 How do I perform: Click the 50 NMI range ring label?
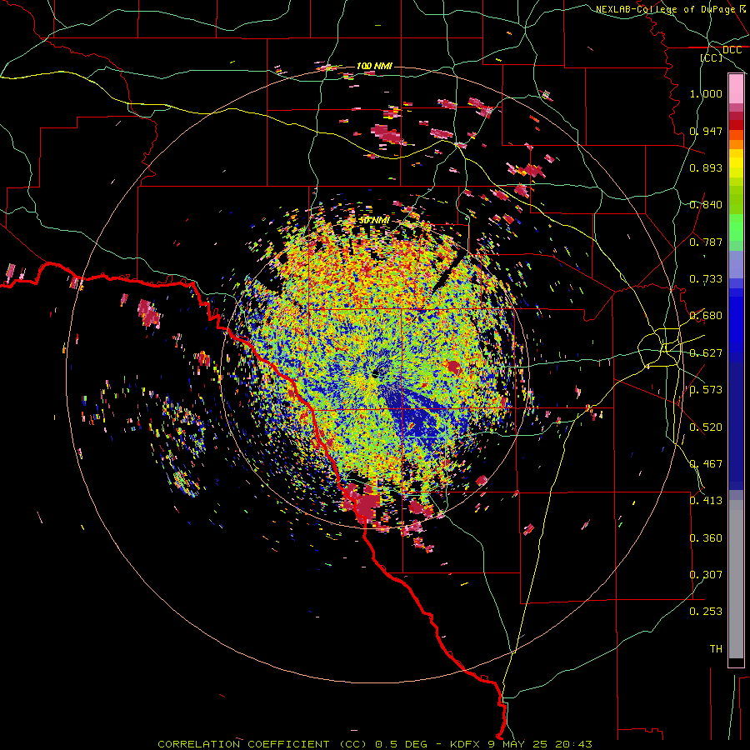point(373,221)
